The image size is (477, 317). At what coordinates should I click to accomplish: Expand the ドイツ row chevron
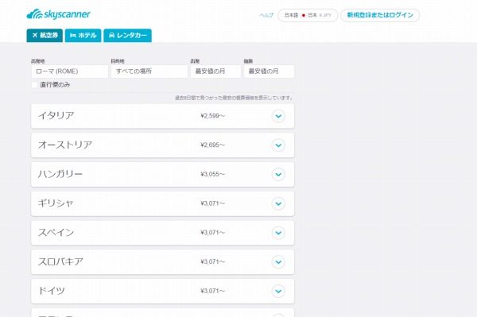click(x=278, y=291)
